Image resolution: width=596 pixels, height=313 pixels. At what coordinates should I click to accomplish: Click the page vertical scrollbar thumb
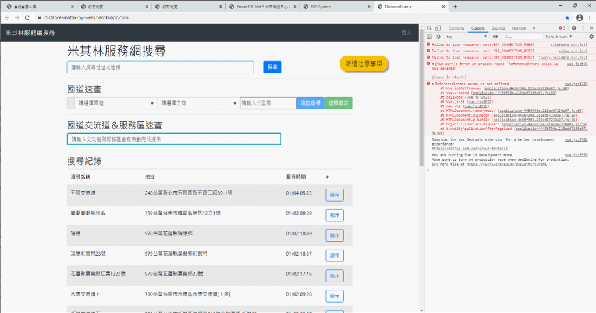point(421,97)
